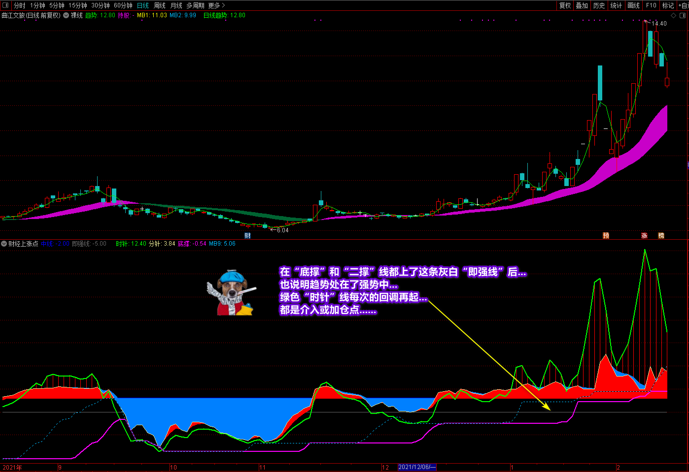Expand the 曲江文旅 main indicator dropdown
Image resolution: width=689 pixels, height=472 pixels.
[x=66, y=15]
